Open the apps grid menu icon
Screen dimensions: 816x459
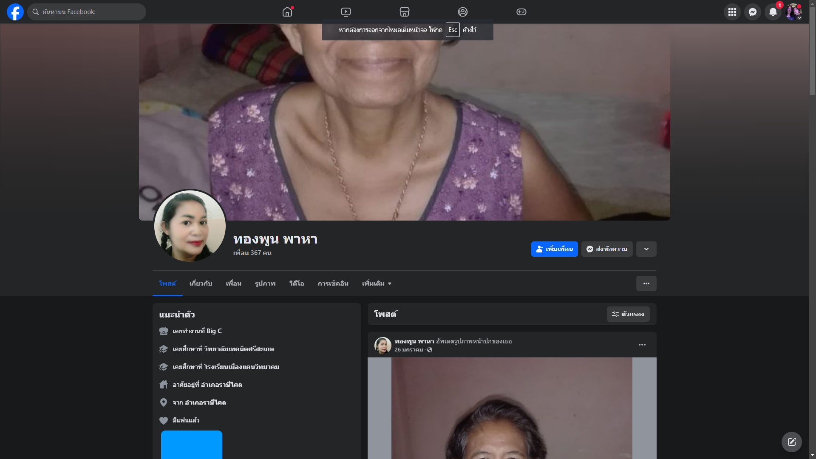click(x=732, y=12)
